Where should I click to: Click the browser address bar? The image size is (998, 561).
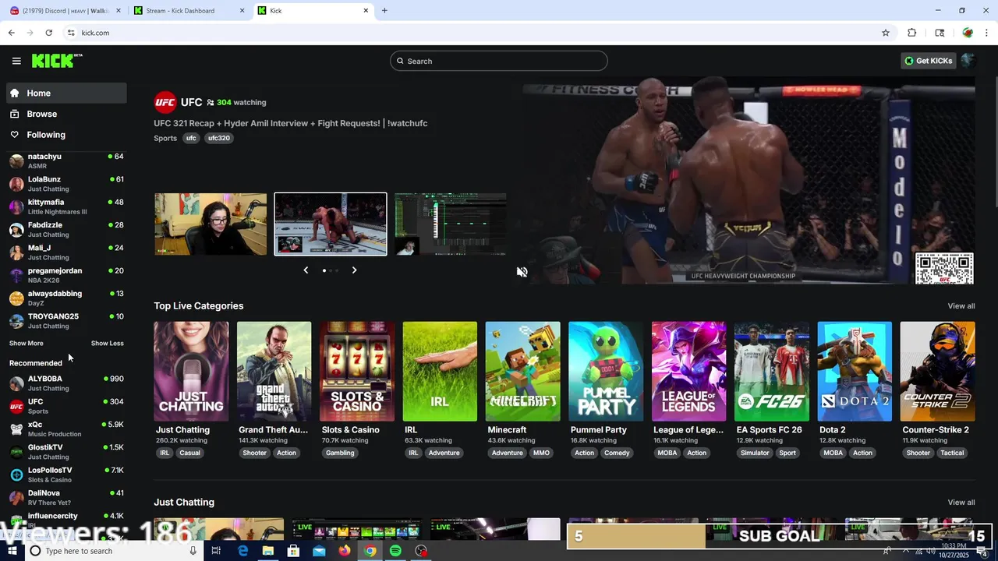[x=476, y=33]
